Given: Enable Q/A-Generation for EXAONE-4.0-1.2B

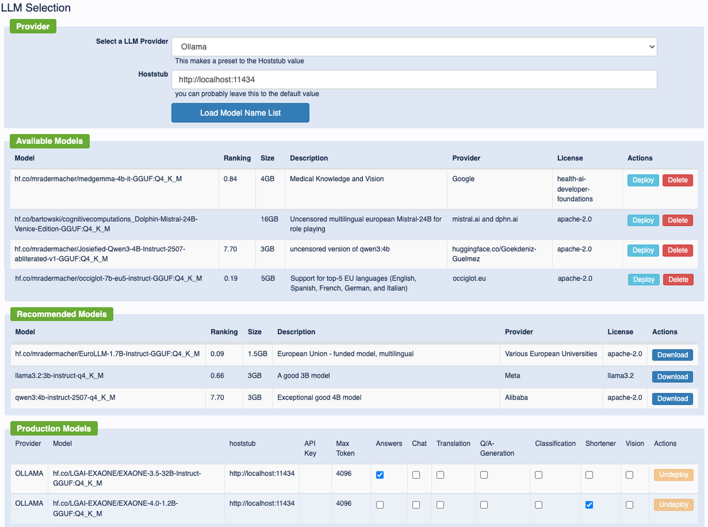Looking at the screenshot, I should pos(484,505).
